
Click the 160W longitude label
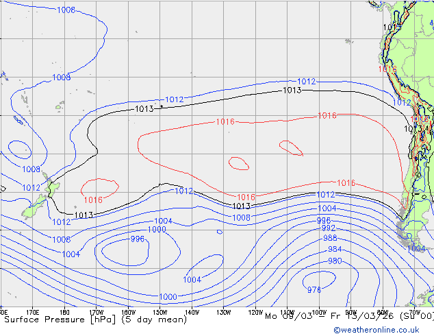pyautogui.click(x=129, y=313)
